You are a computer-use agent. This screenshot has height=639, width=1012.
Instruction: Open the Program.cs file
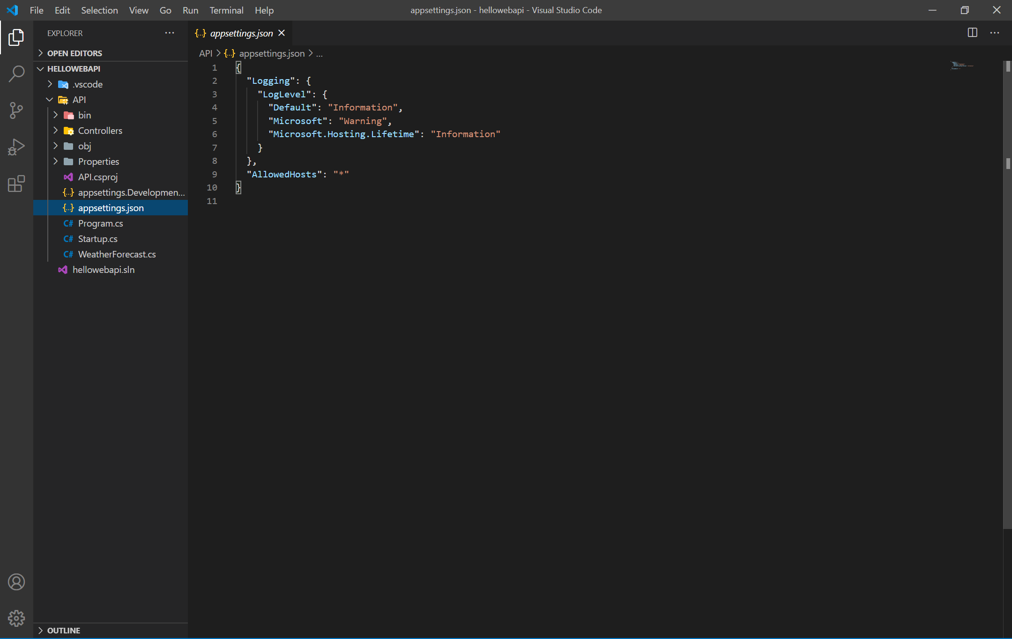coord(100,223)
